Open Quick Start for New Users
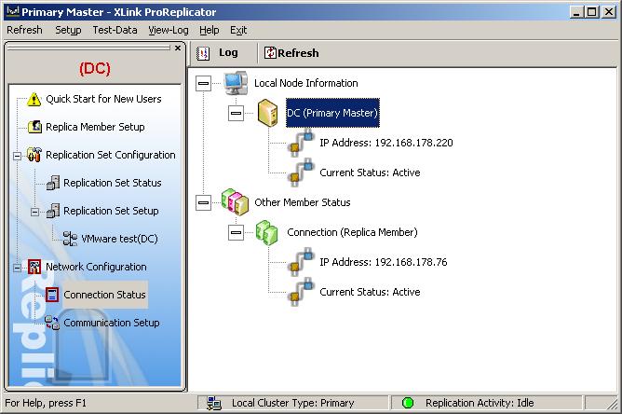 103,99
